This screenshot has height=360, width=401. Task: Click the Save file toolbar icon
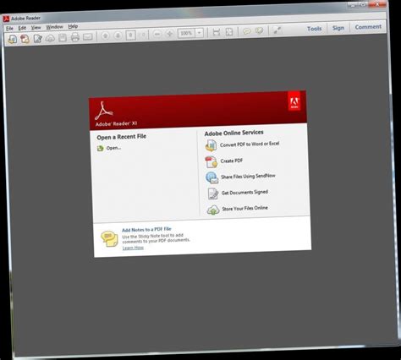tap(63, 38)
